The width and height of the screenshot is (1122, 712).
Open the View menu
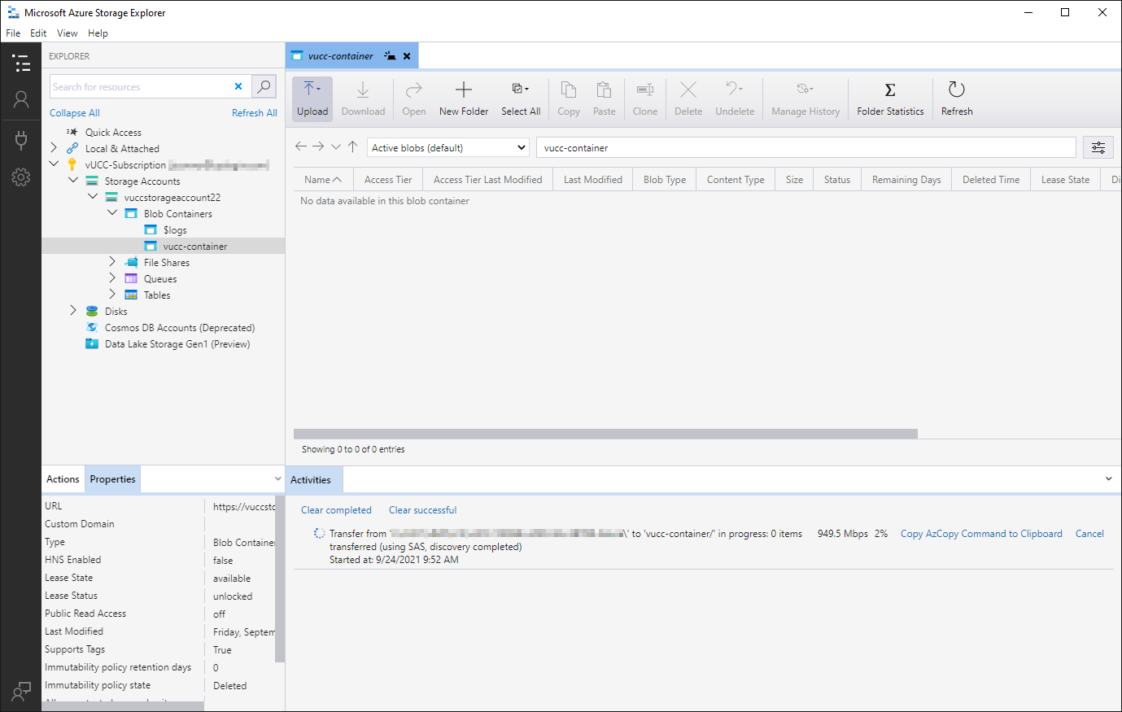tap(67, 33)
